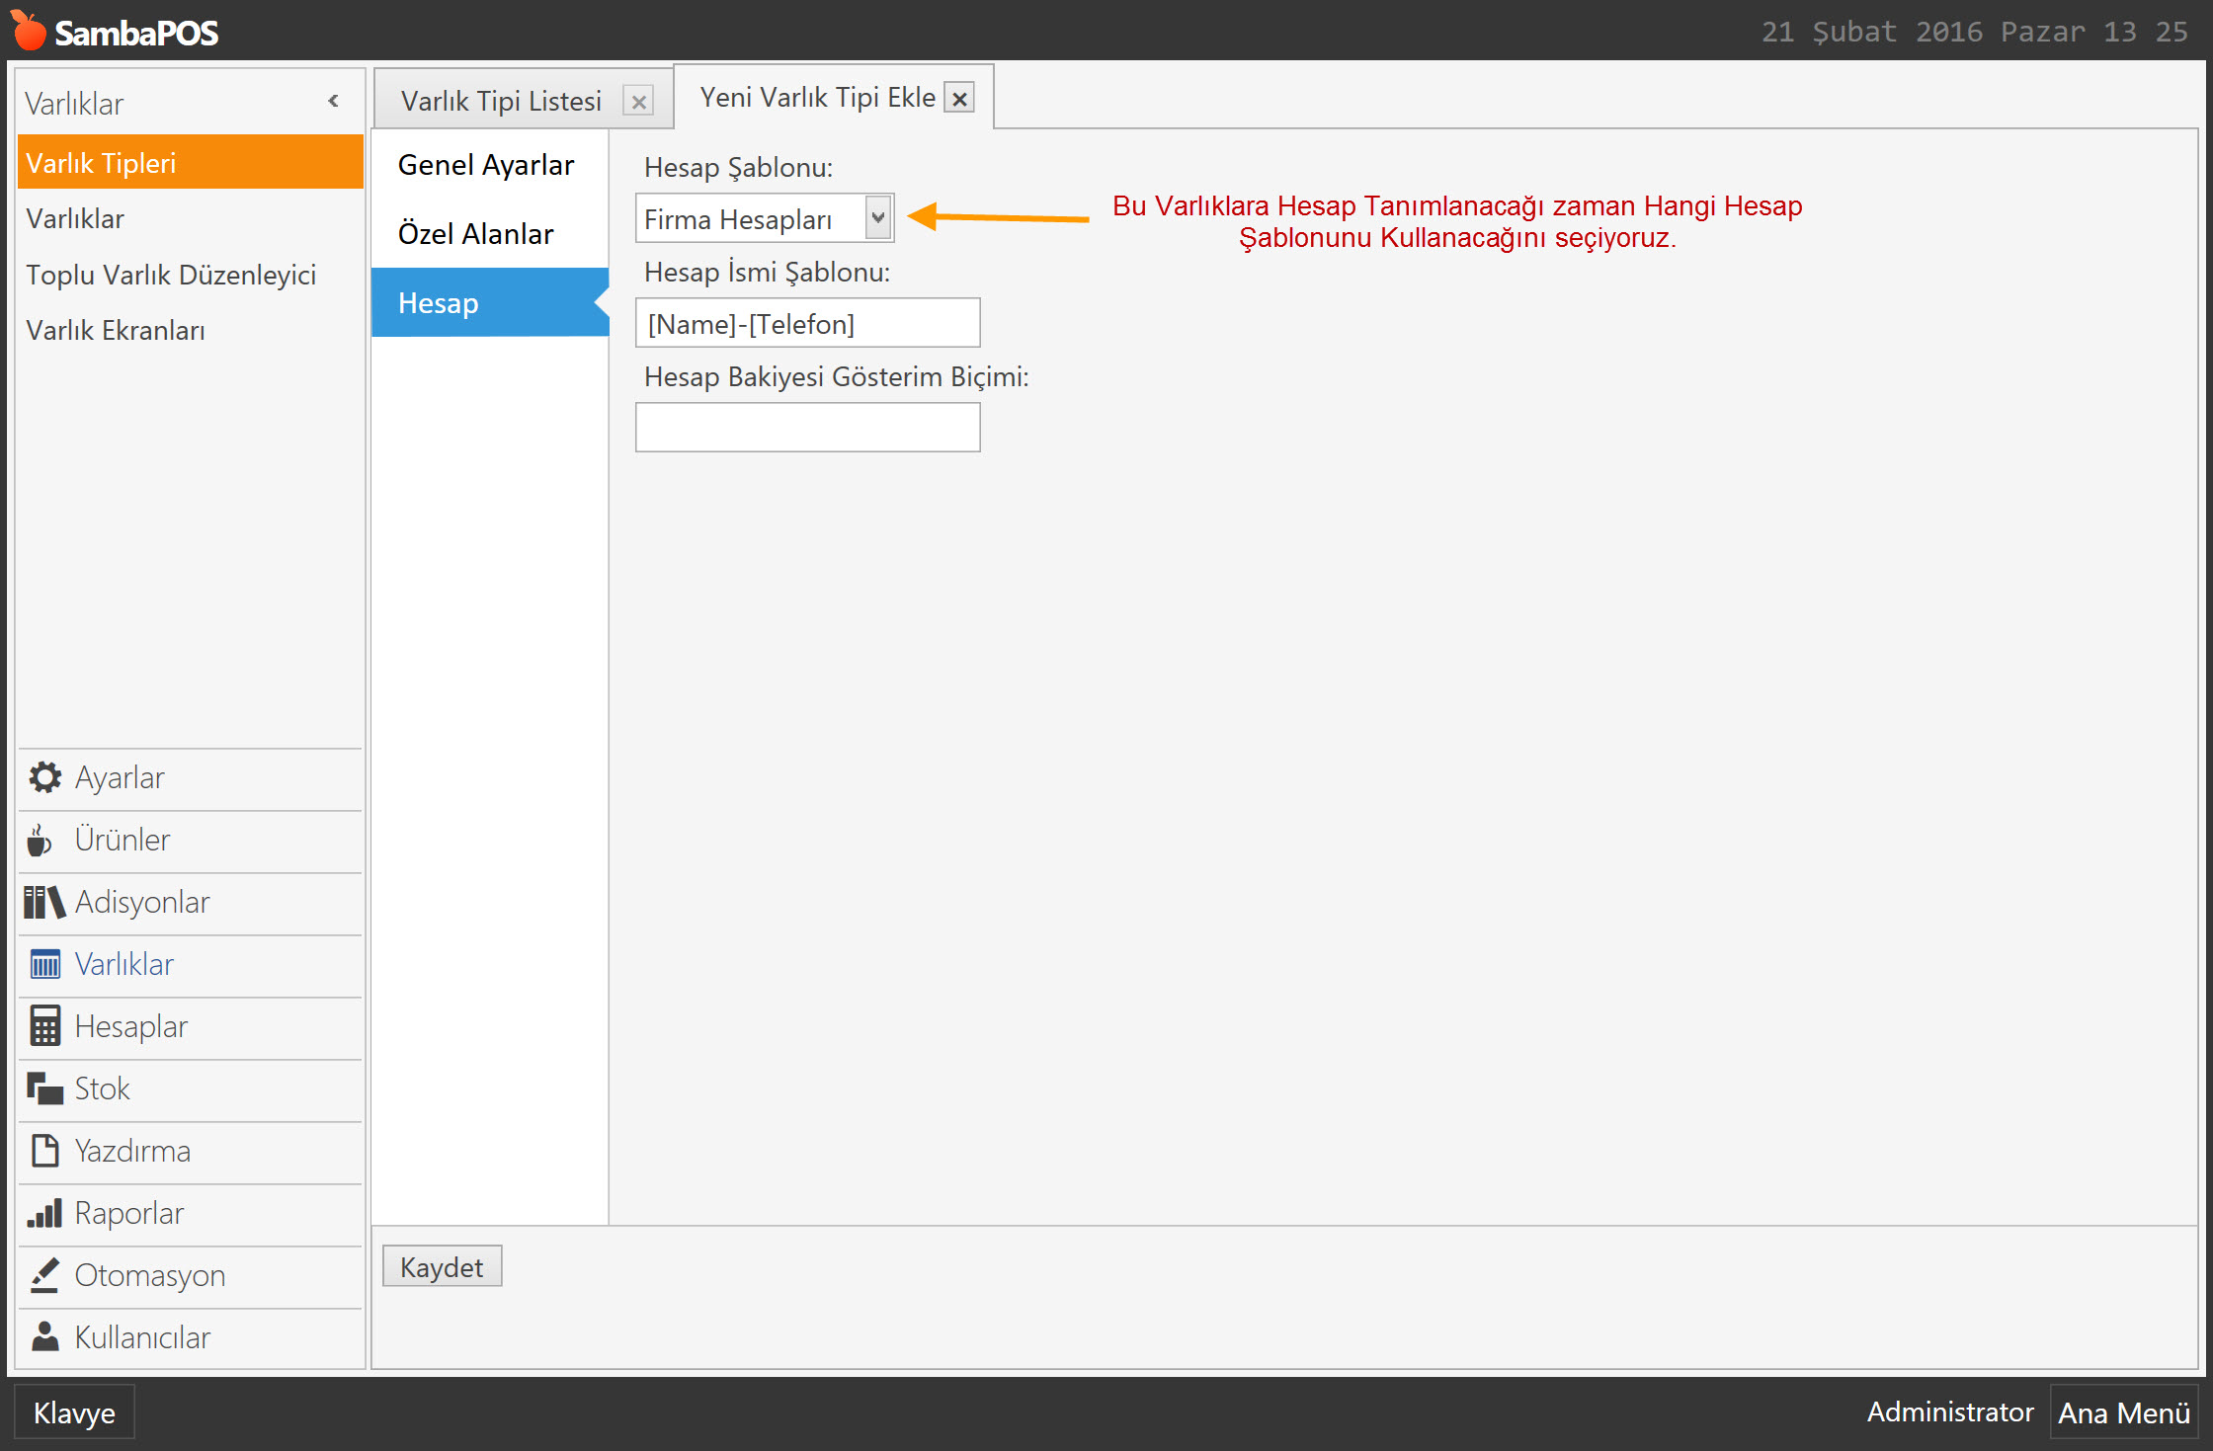
Task: Click the date and time display
Action: pos(1974,32)
